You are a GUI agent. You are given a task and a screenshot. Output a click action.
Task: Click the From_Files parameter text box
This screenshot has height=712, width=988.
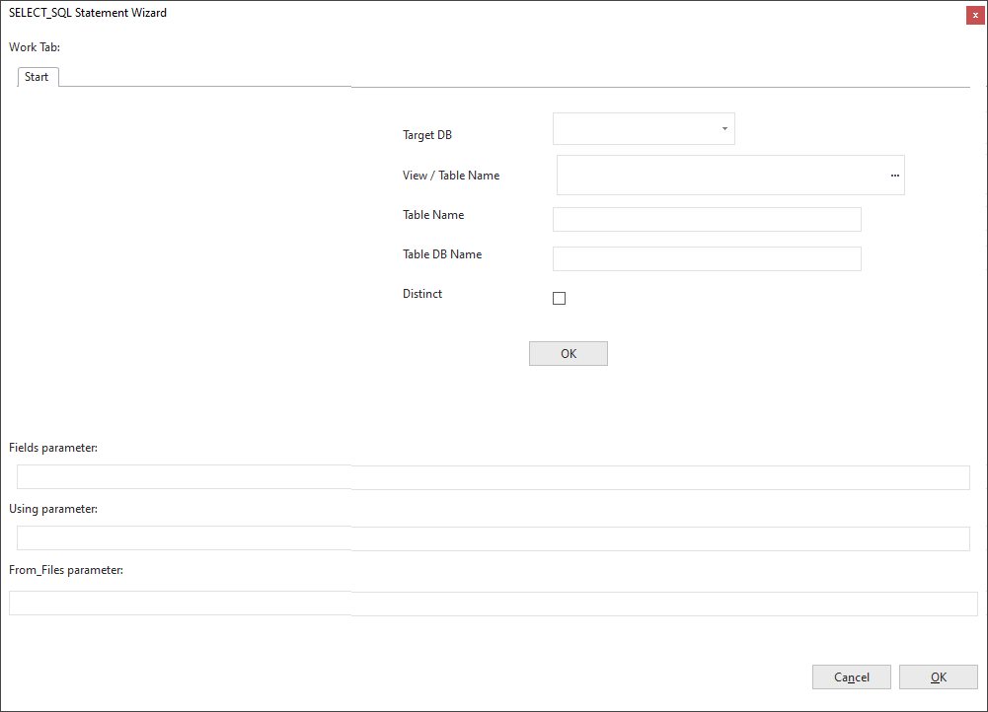494,604
